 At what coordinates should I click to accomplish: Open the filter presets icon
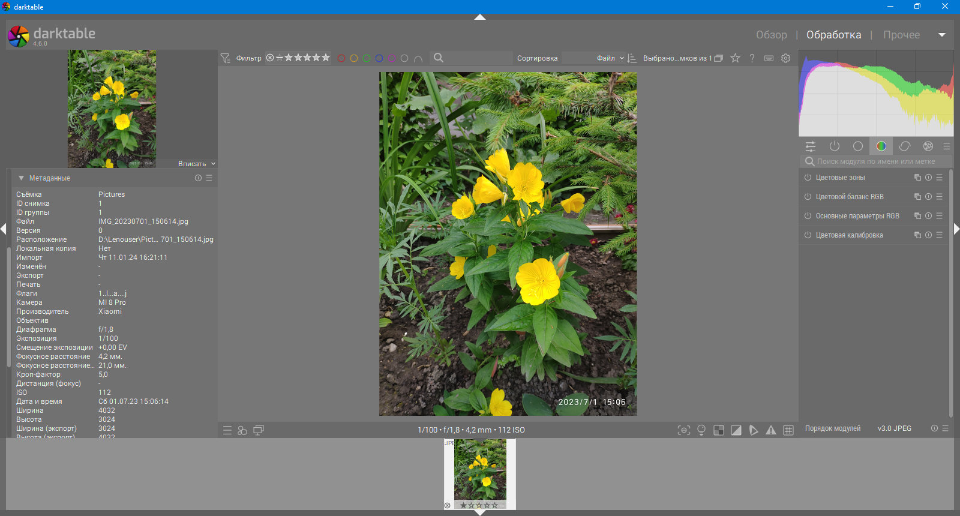coord(225,58)
